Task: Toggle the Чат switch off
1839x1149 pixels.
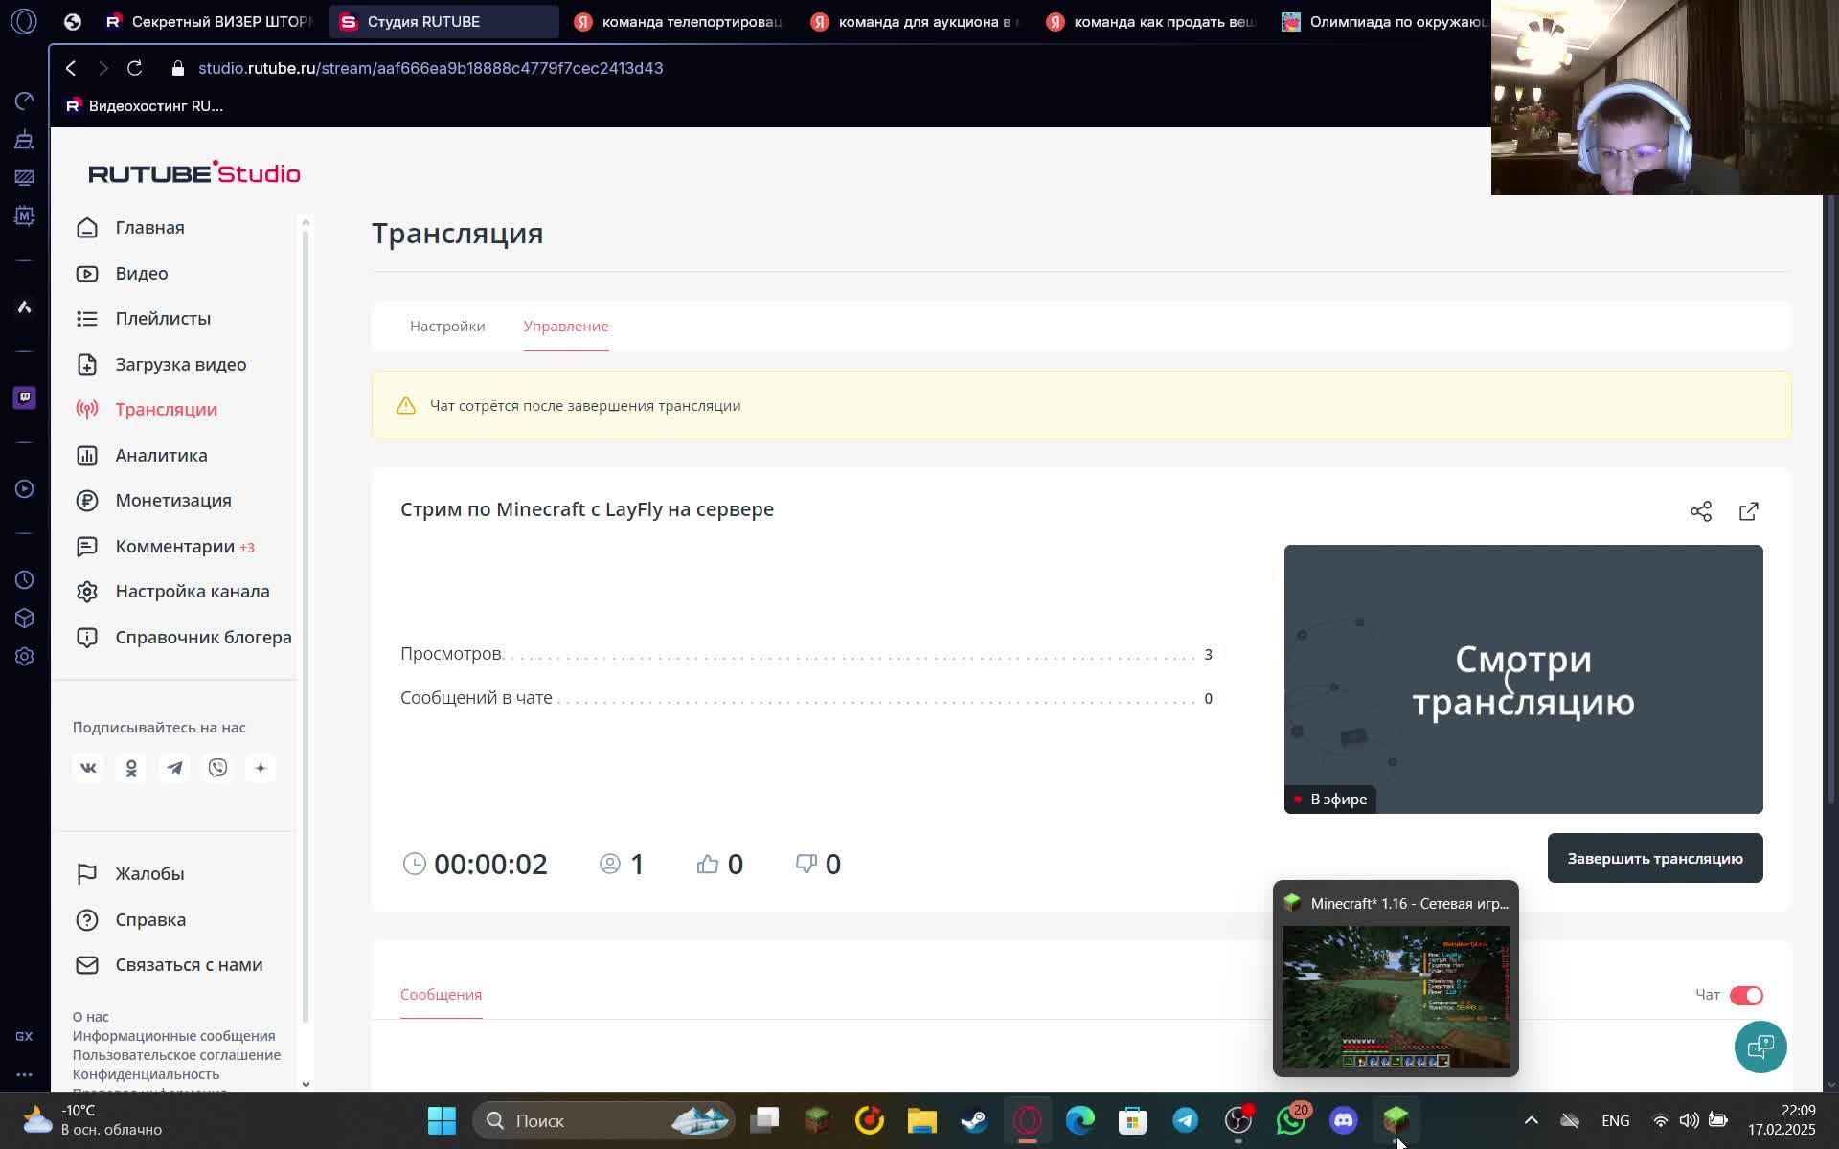Action: pyautogui.click(x=1746, y=995)
